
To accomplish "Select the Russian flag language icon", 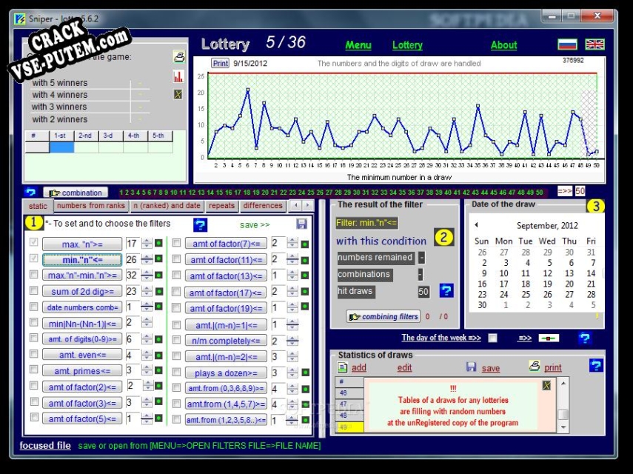I will point(567,44).
